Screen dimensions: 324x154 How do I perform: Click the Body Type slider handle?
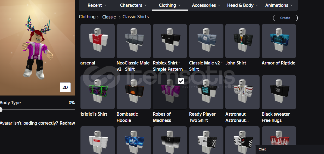click(x=1, y=110)
